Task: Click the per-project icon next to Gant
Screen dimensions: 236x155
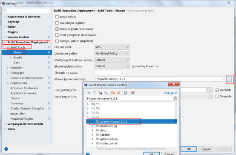Action: 49,63
